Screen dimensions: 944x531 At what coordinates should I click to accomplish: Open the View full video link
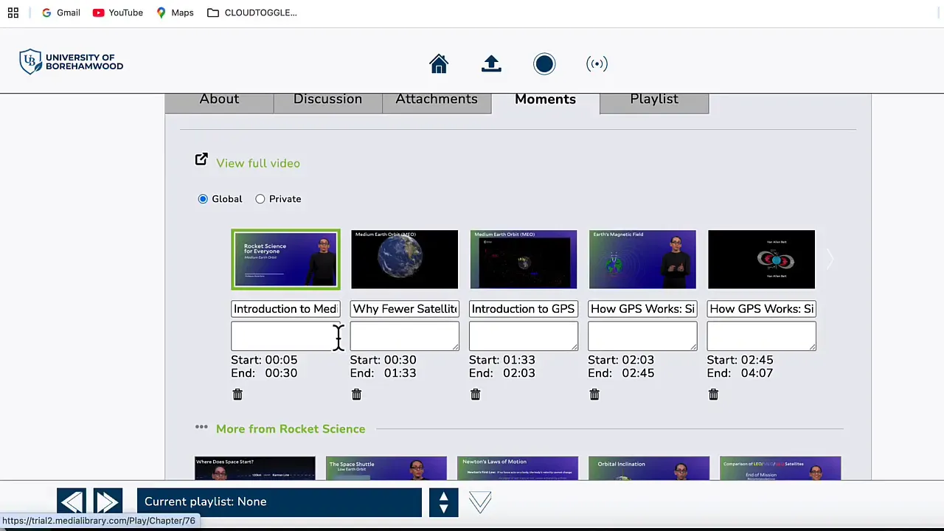tap(258, 163)
